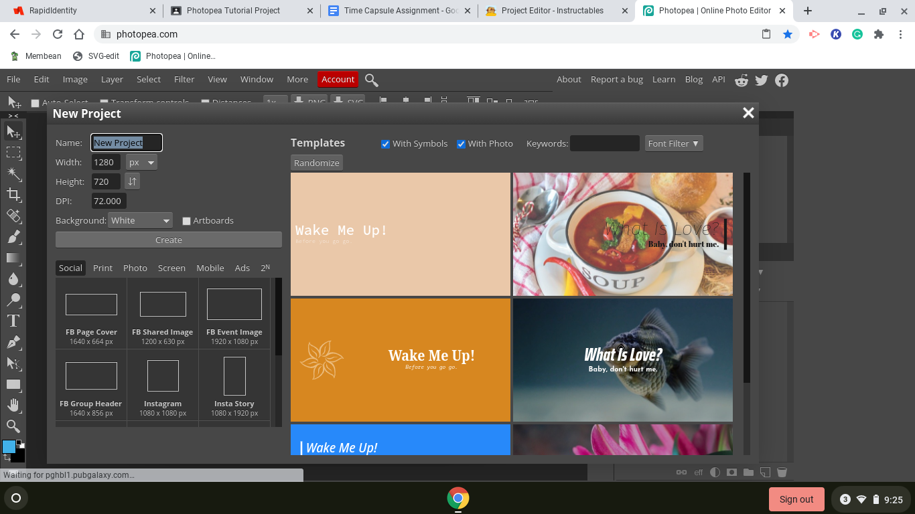Open the Filter menu

184,79
